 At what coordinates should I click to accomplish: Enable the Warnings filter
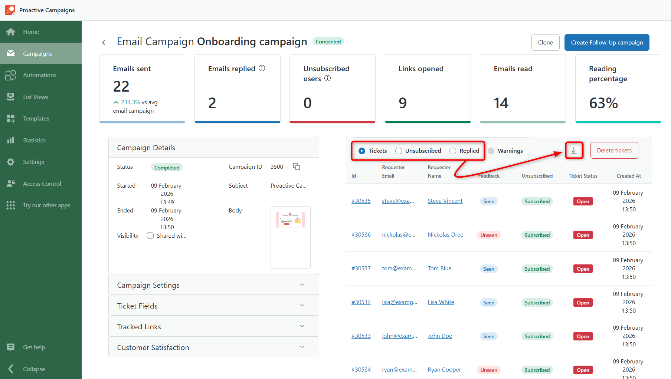click(x=491, y=151)
